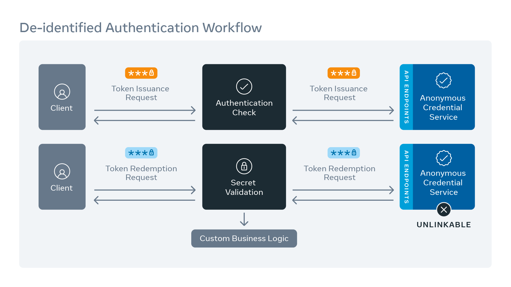Click the De-identified Authentication Workflow title
Screen dimensions: 511x287
tap(140, 27)
